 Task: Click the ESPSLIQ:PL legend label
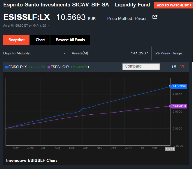[x=60, y=67]
